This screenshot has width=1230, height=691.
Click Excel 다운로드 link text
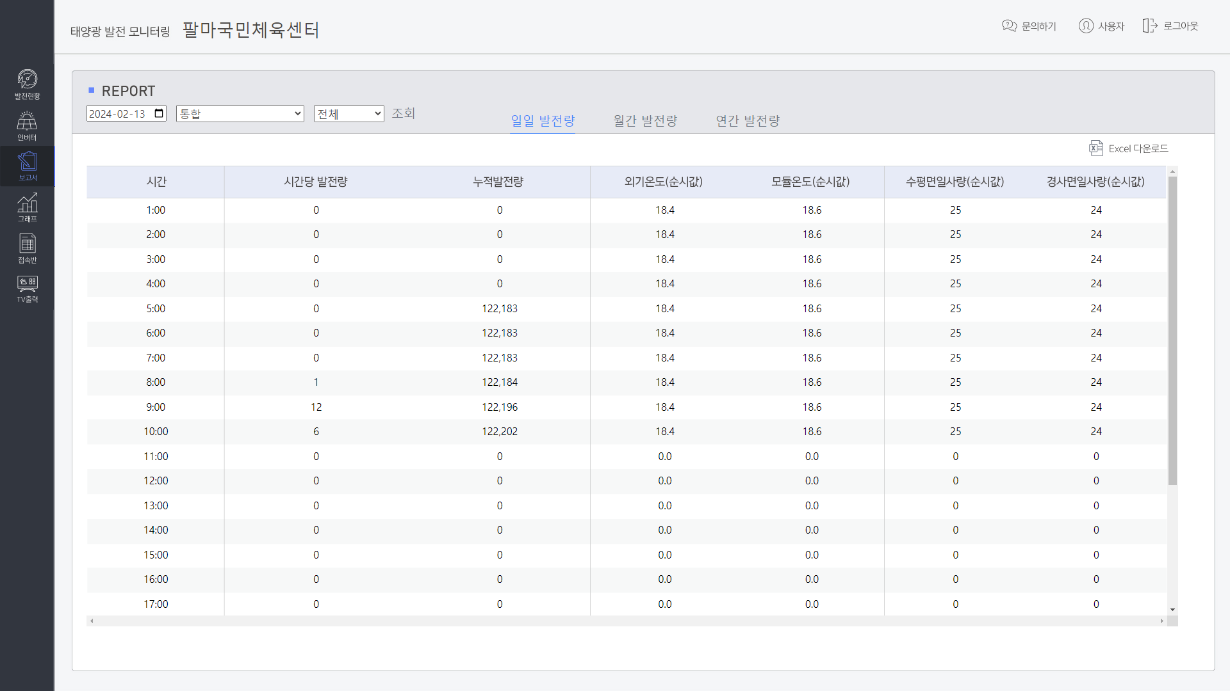(x=1138, y=148)
